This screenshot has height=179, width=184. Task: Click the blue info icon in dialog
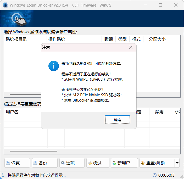54,66
